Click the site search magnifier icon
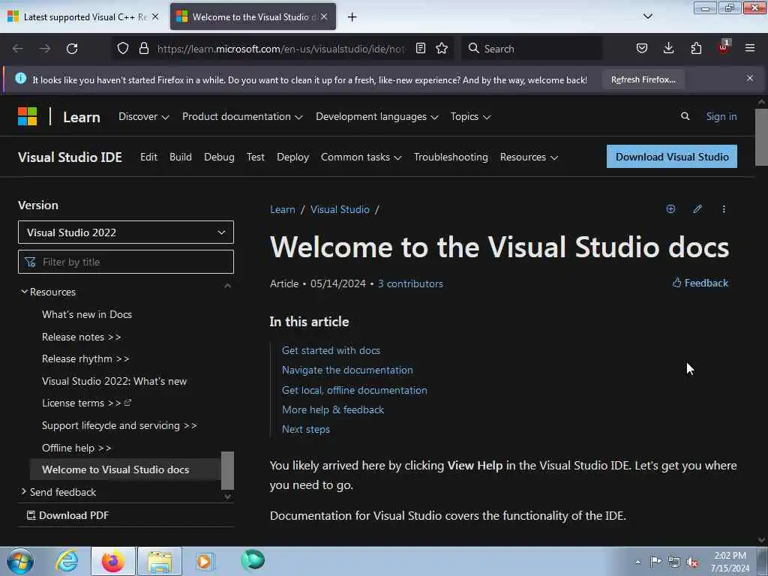The width and height of the screenshot is (768, 576). pyautogui.click(x=685, y=116)
